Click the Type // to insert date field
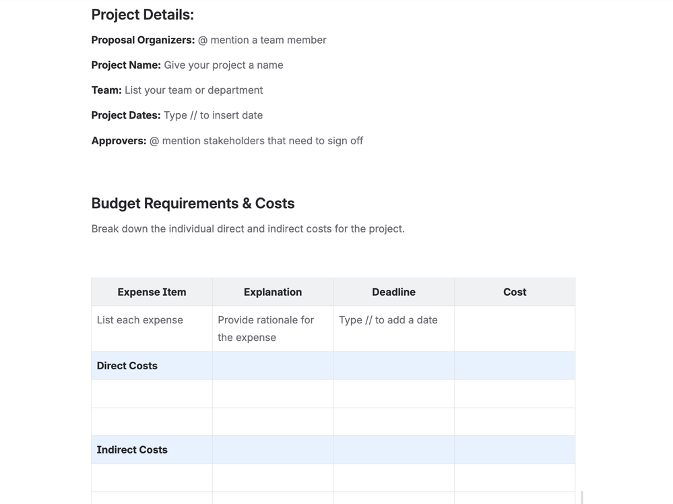673x504 pixels. 213,115
